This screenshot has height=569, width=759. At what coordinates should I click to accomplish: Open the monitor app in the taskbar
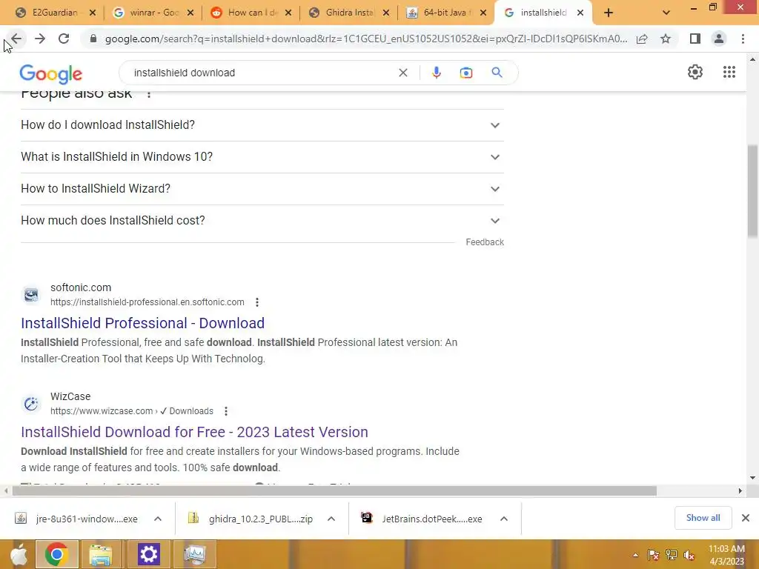click(x=196, y=554)
